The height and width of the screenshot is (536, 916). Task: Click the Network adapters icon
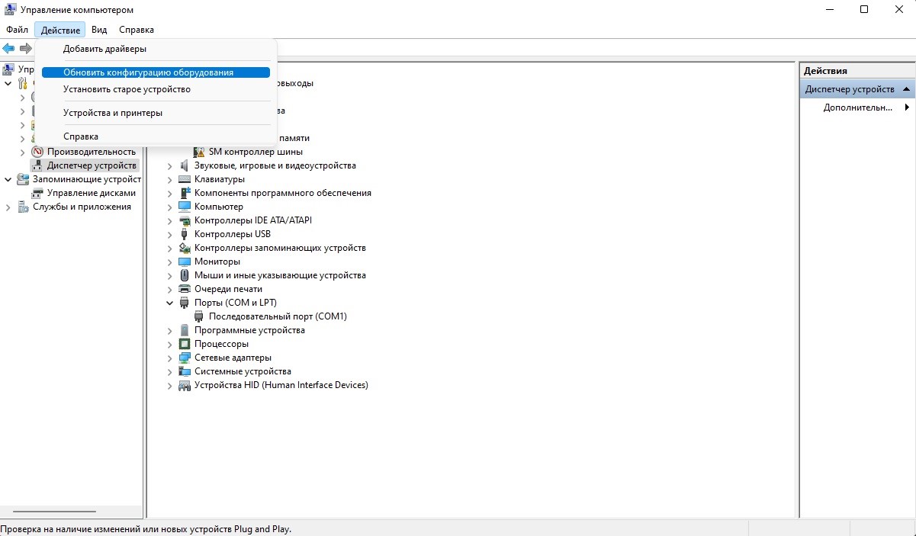(x=185, y=358)
